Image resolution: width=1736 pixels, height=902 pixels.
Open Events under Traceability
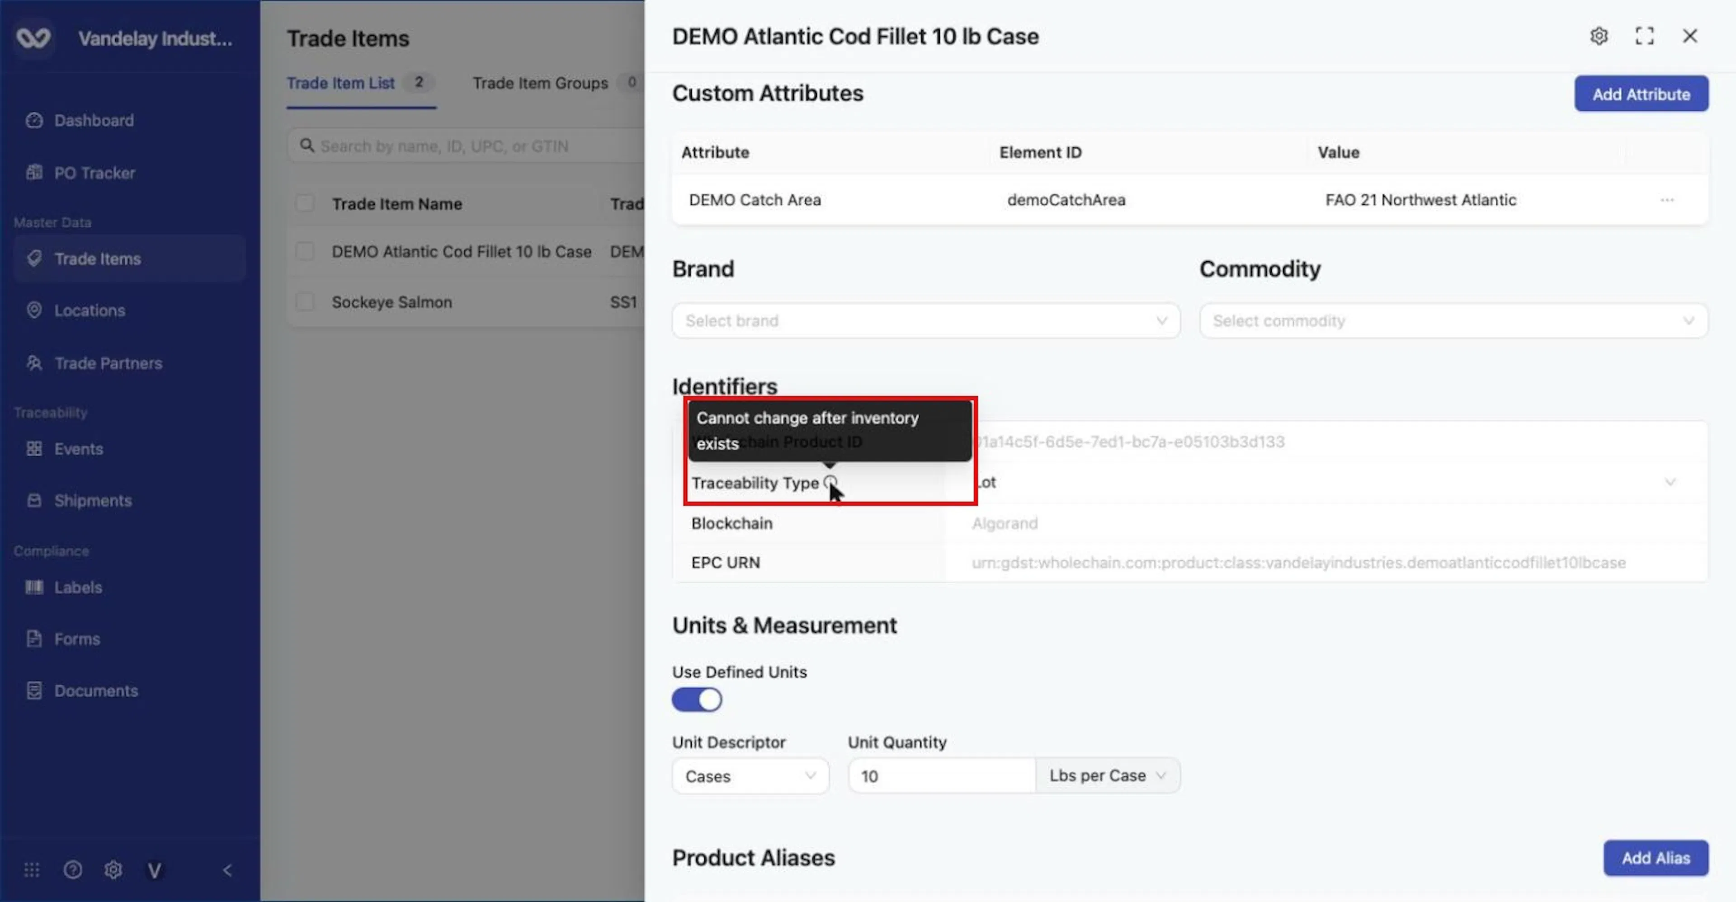[x=78, y=449]
